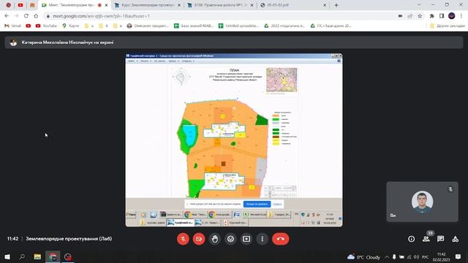This screenshot has height=263, width=468.
Task: Click the shared screen presentation area
Action: [234, 140]
